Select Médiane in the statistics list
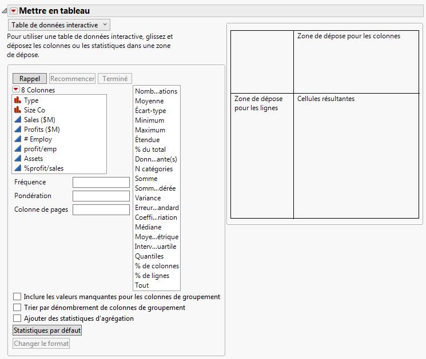This screenshot has height=359, width=426. [x=148, y=227]
